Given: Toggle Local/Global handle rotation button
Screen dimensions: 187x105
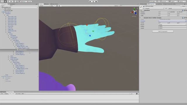Looking at the screenshot, I should tap(29, 2).
